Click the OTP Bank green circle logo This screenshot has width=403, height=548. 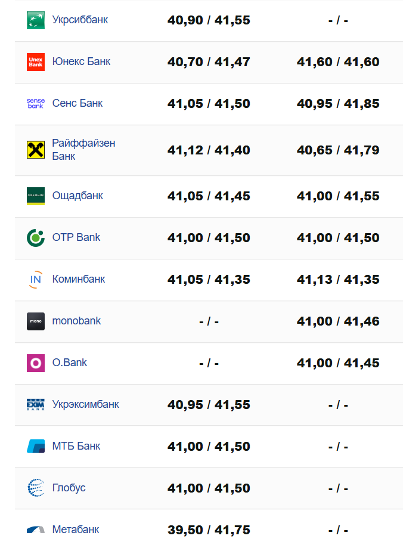36,238
